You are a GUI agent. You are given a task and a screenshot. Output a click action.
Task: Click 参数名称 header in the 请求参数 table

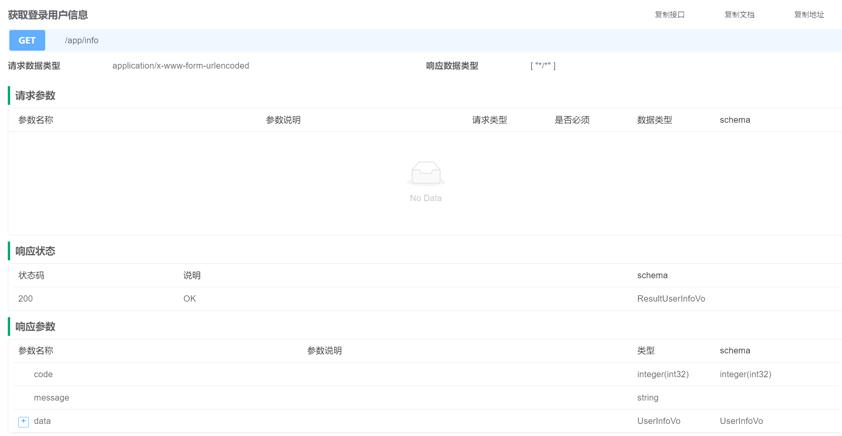[36, 120]
